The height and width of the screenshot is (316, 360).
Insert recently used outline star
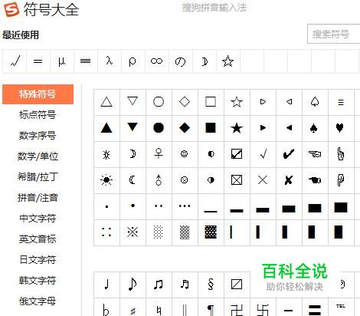[x=227, y=61]
